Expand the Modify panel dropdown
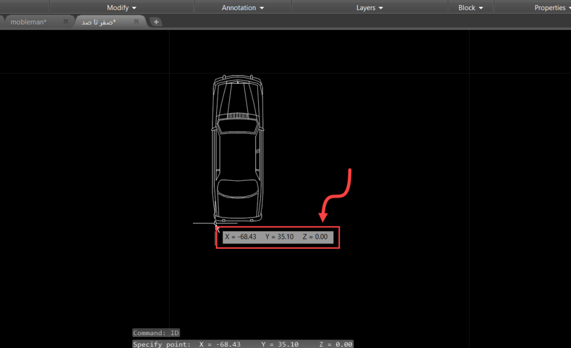This screenshot has width=571, height=348. click(x=122, y=8)
